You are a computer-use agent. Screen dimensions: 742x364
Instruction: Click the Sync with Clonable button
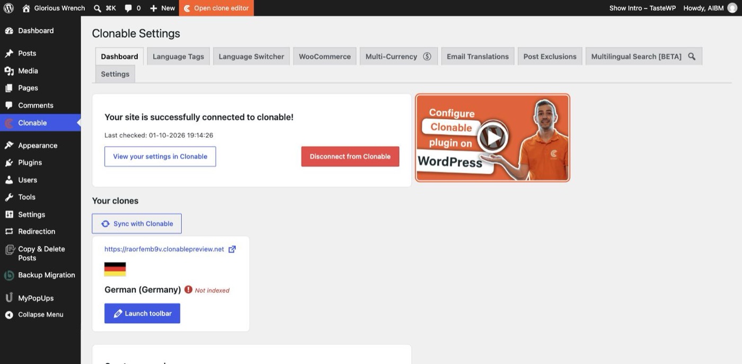[x=137, y=224]
